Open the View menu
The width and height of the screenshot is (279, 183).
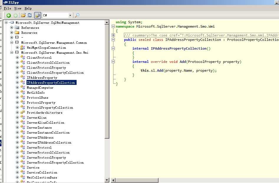tap(18, 8)
